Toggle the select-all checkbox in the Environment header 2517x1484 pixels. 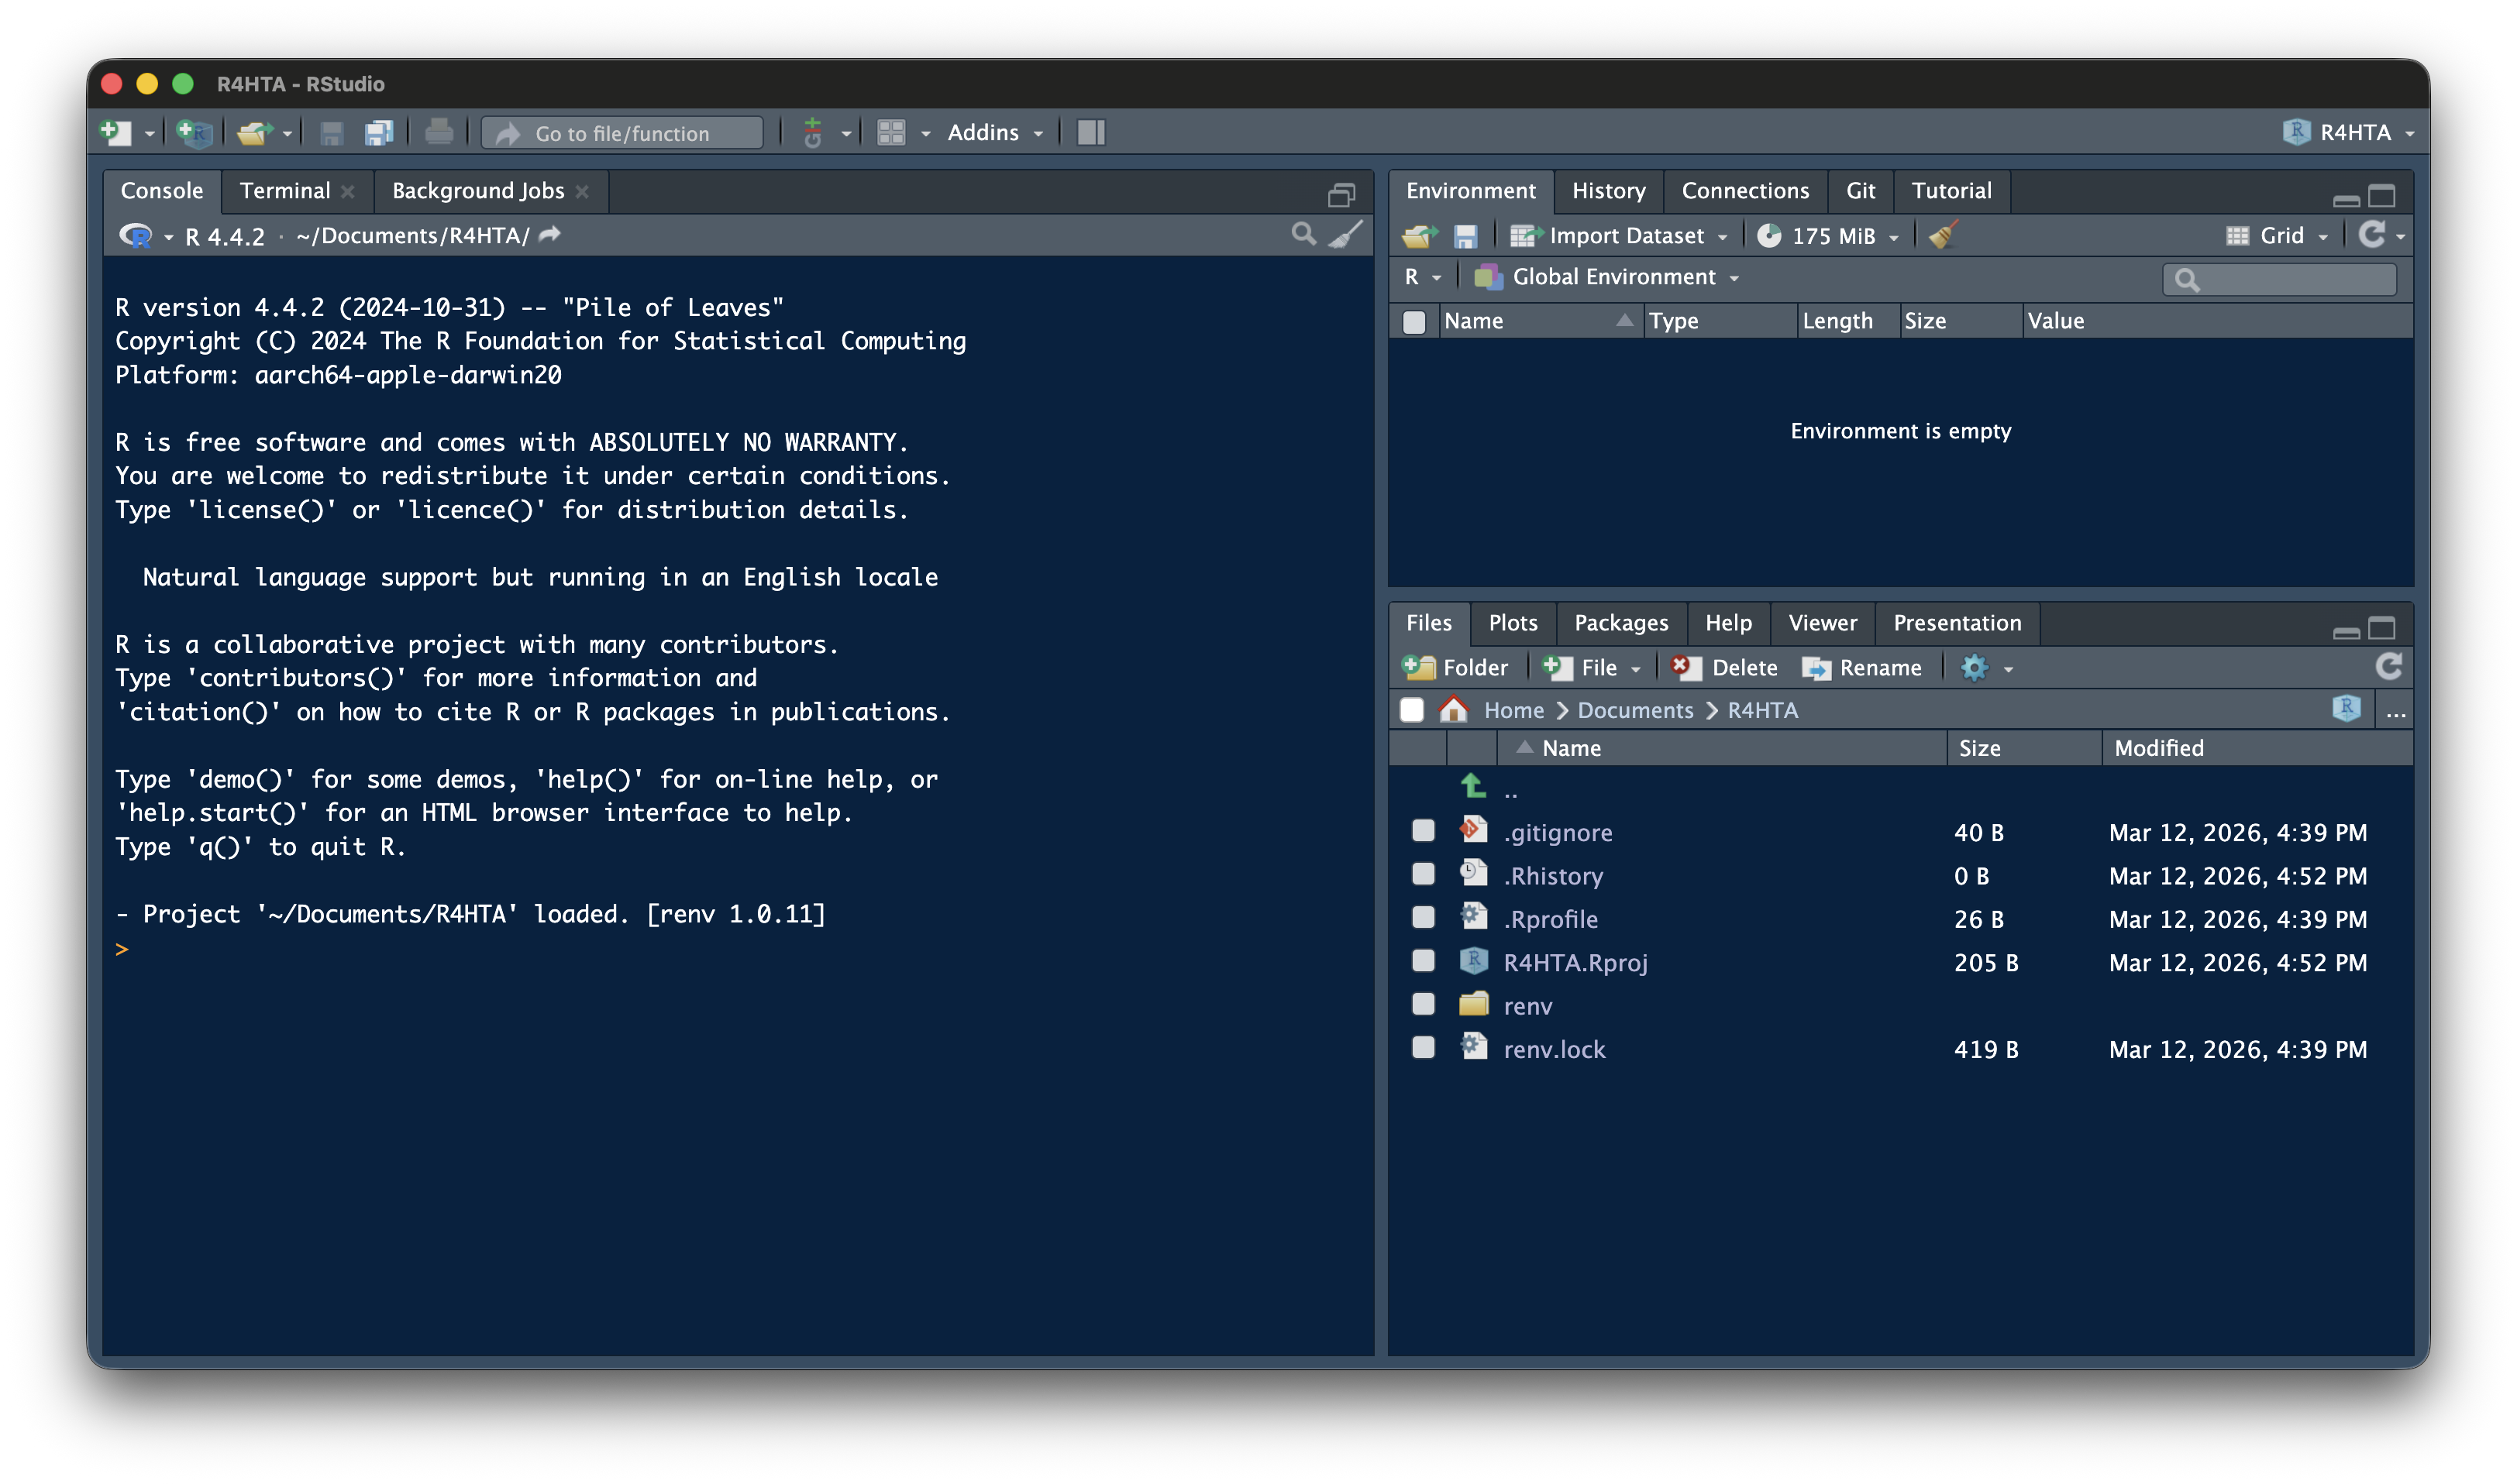[x=1413, y=322]
